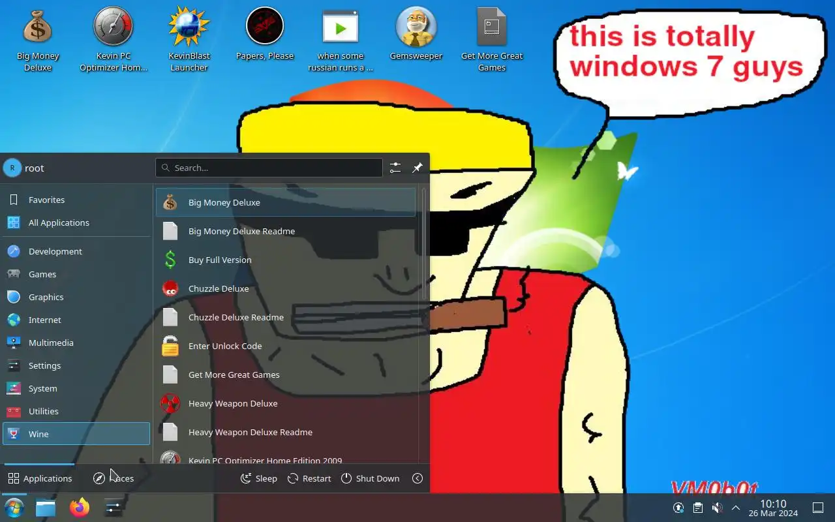The width and height of the screenshot is (835, 522).
Task: Click the muted volume tray icon
Action: coord(717,508)
